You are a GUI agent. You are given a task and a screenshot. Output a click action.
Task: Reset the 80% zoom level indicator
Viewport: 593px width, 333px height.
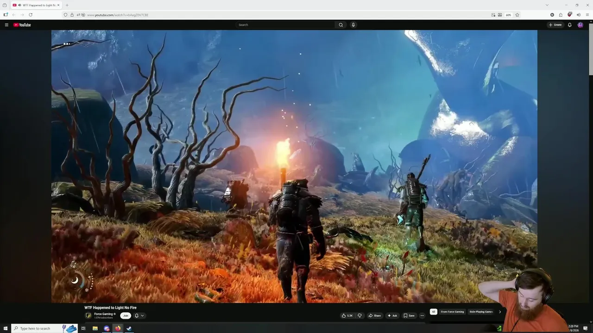pos(508,15)
